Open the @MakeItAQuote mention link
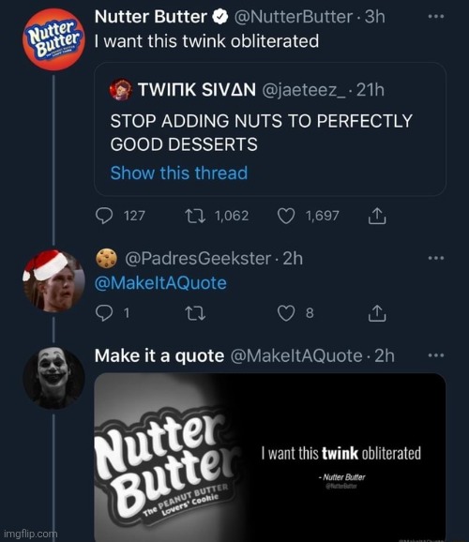This screenshot has height=542, width=469. coord(160,283)
